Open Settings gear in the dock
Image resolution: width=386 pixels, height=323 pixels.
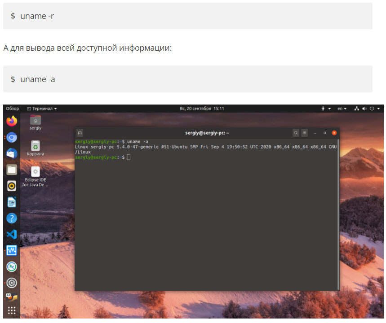tap(12, 283)
